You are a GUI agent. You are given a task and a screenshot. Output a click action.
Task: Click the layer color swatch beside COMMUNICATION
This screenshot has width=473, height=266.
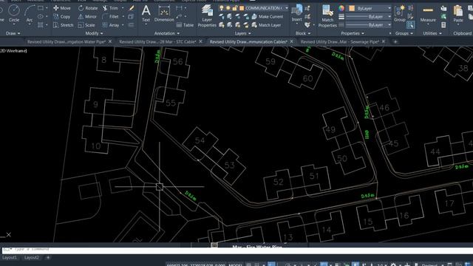click(x=242, y=8)
